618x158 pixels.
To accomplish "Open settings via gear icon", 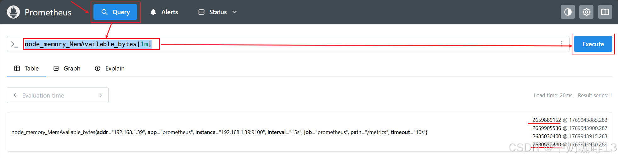I will 586,12.
